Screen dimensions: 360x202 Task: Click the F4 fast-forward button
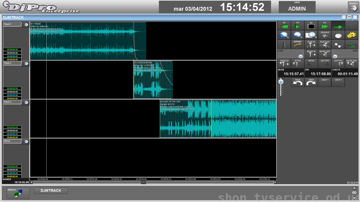pyautogui.click(x=324, y=26)
